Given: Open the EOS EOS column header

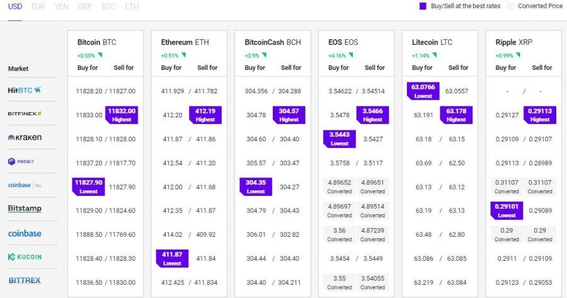Looking at the screenshot, I should (x=343, y=42).
